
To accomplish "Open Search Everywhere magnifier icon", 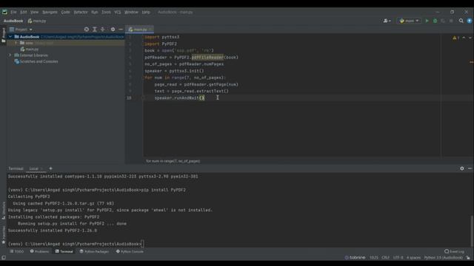I will 461,21.
